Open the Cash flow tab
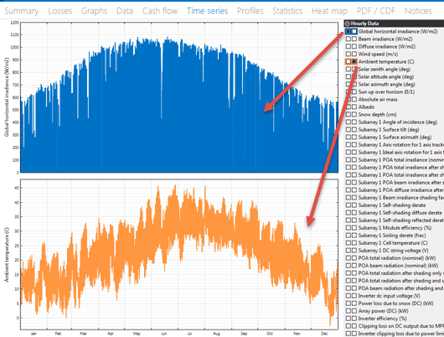The height and width of the screenshot is (337, 444). pyautogui.click(x=160, y=11)
